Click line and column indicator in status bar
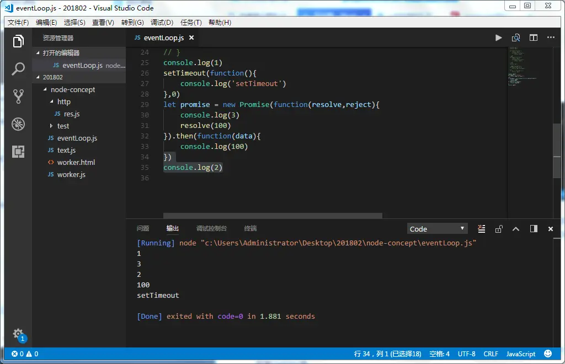Screen dimensions: 565x364 (387, 354)
